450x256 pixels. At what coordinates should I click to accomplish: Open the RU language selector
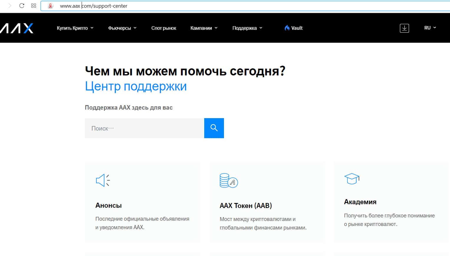430,28
